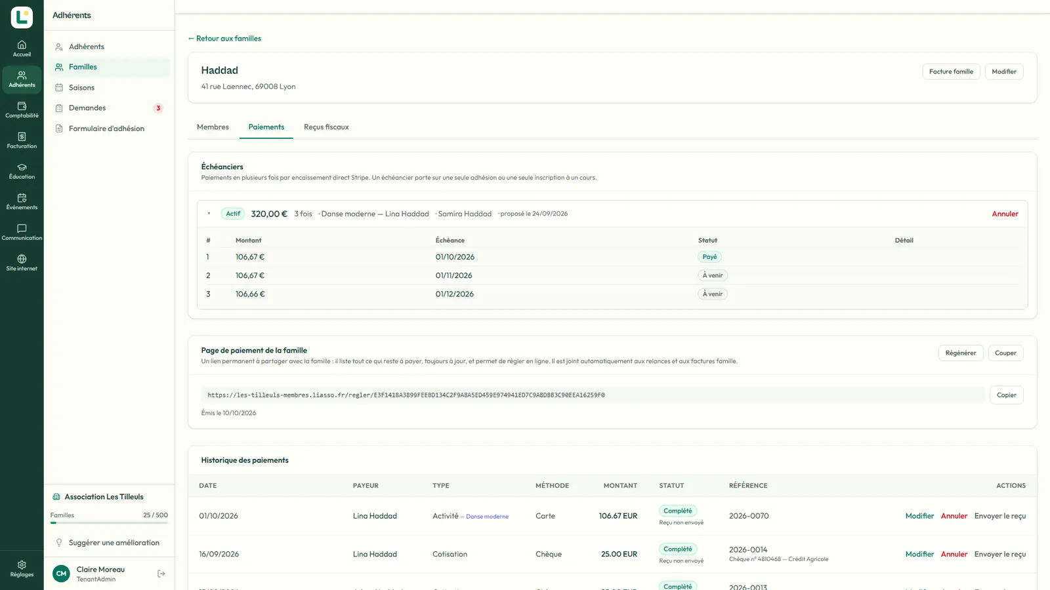Screen dimensions: 1050x590
Task: Click Annuler for payment 2026-0014
Action: coord(954,554)
